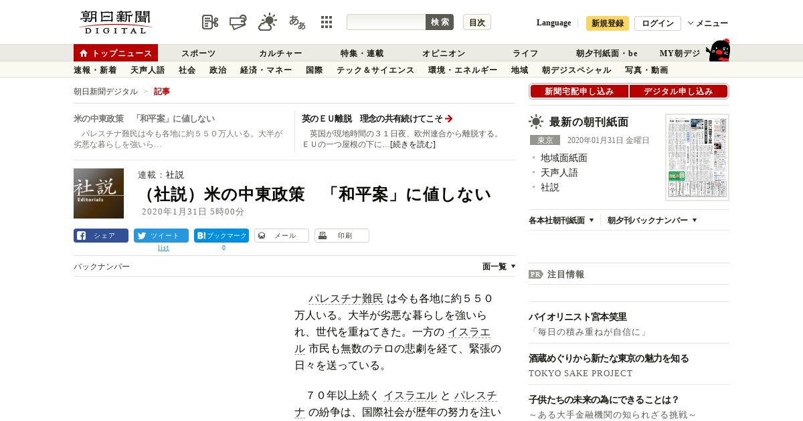Select the 特集・連載 tab
Viewport: 803px width, 421px height.
[x=362, y=53]
